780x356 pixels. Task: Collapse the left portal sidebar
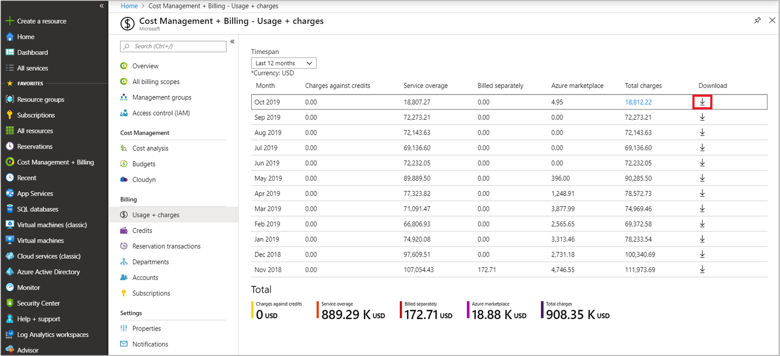click(102, 6)
